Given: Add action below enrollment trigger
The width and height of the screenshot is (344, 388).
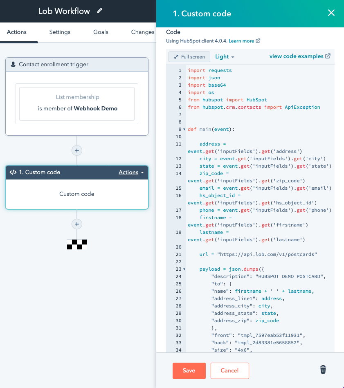Looking at the screenshot, I should [77, 150].
